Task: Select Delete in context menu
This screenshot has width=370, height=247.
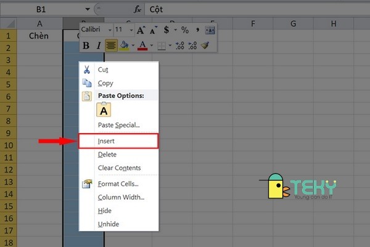Action: pos(118,155)
